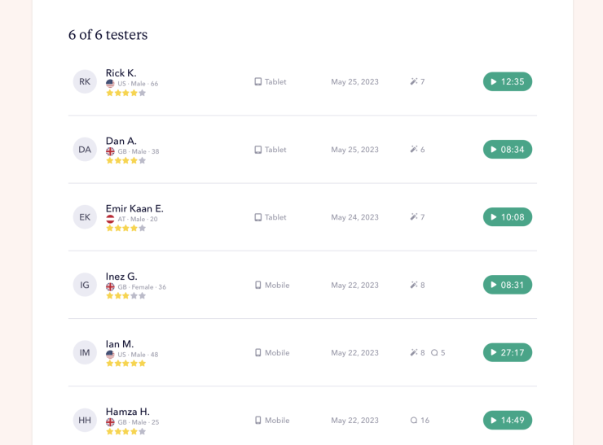This screenshot has height=445, width=603.
Task: Play Rick K.'s 12:35 recording
Action: coord(507,81)
